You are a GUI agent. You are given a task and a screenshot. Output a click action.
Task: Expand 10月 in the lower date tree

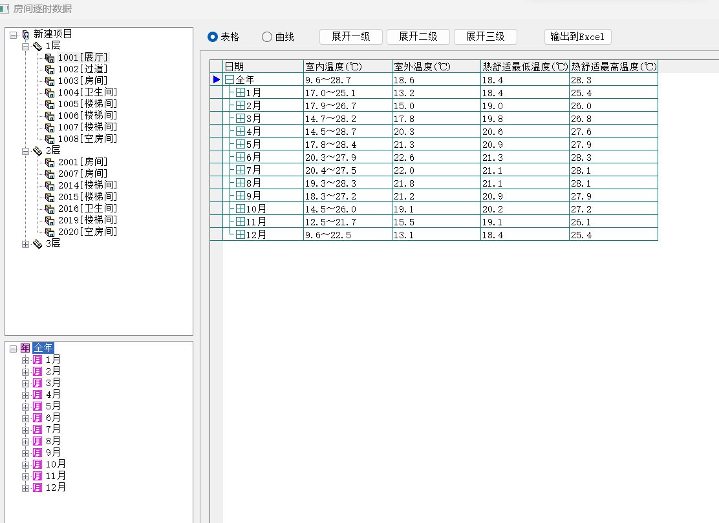pos(26,464)
